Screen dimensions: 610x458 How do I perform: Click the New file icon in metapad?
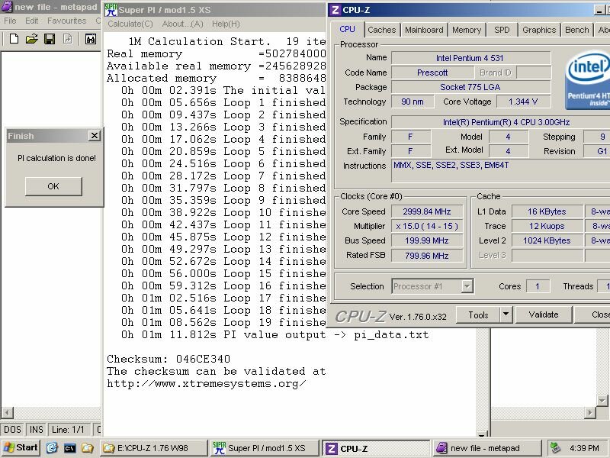click(x=12, y=39)
